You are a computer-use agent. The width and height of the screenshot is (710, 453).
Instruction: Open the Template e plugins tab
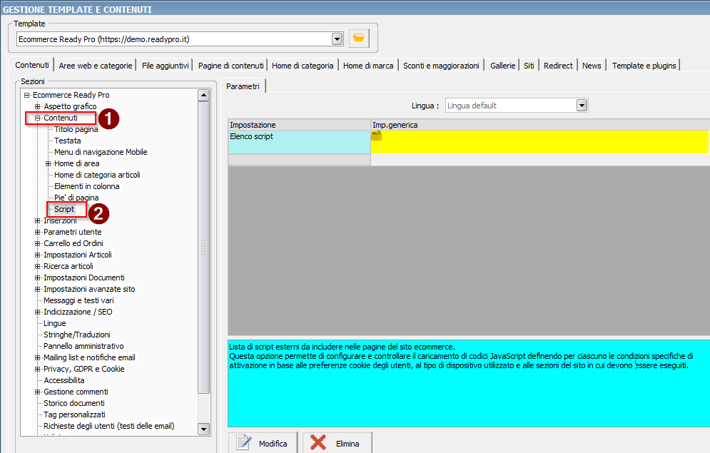click(x=644, y=66)
